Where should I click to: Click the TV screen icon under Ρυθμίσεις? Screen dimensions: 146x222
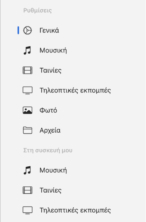(x=28, y=90)
